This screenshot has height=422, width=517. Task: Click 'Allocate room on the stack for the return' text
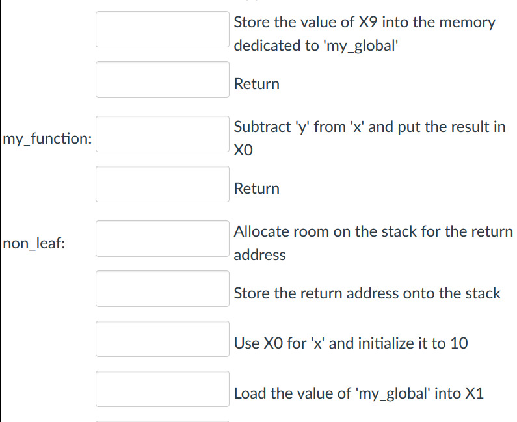click(373, 231)
